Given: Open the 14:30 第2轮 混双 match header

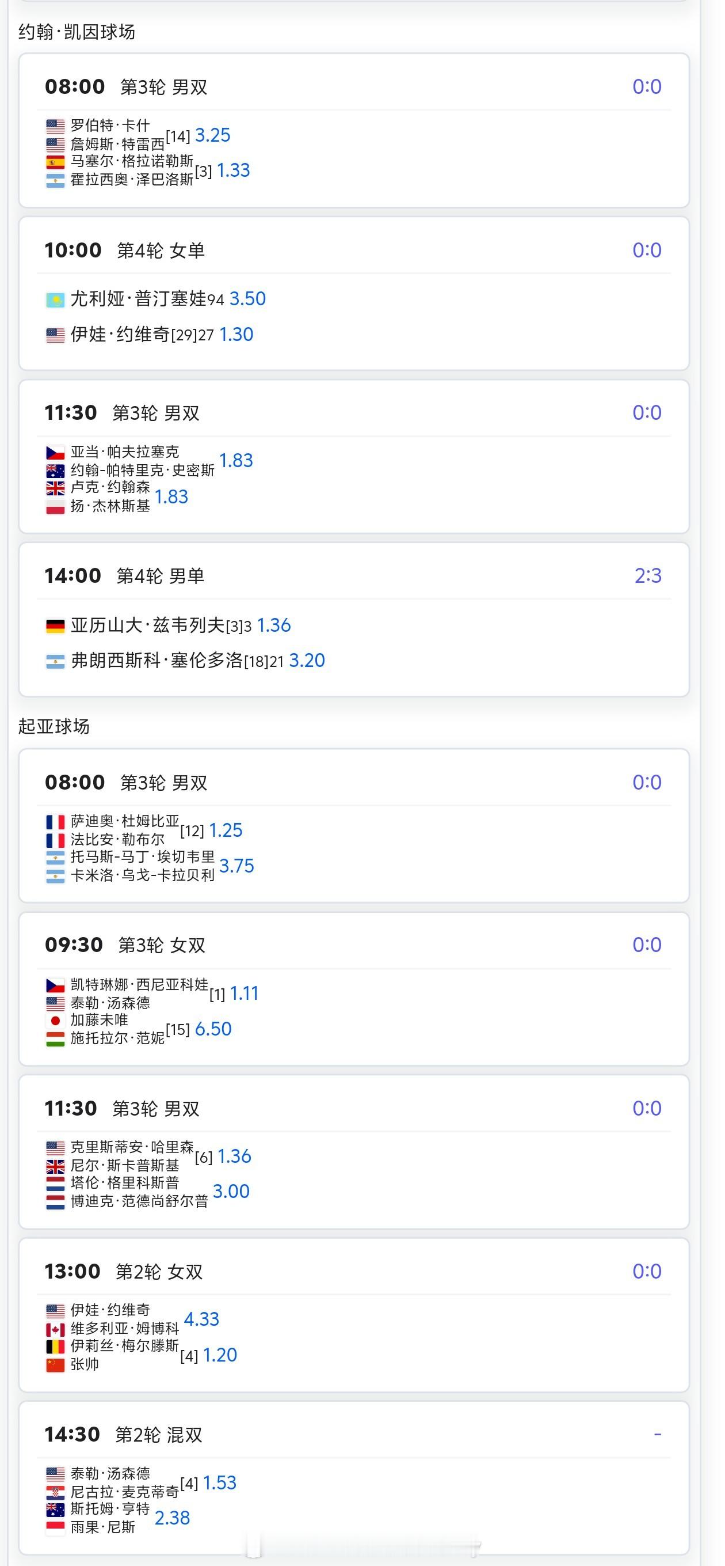Looking at the screenshot, I should 124,1435.
